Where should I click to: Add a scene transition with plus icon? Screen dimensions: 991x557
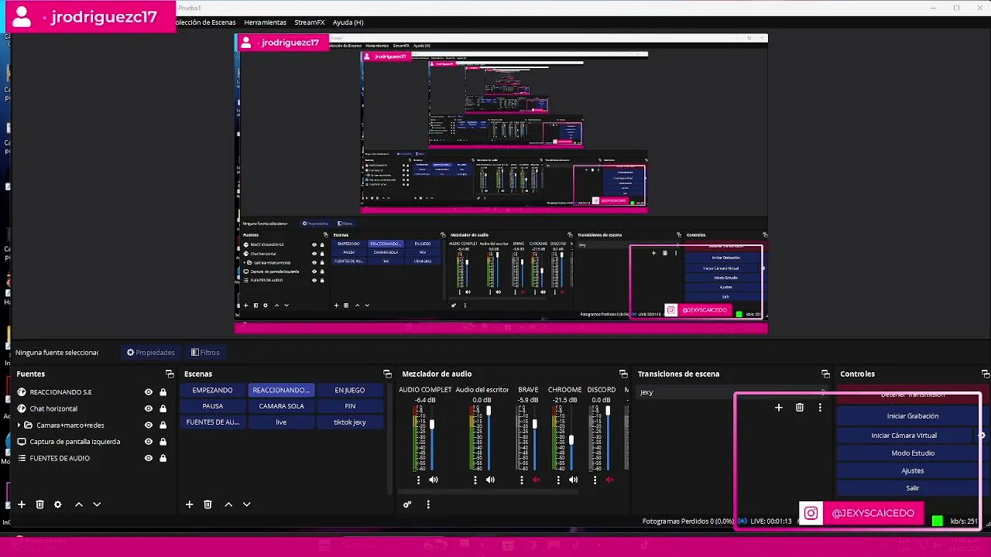779,408
